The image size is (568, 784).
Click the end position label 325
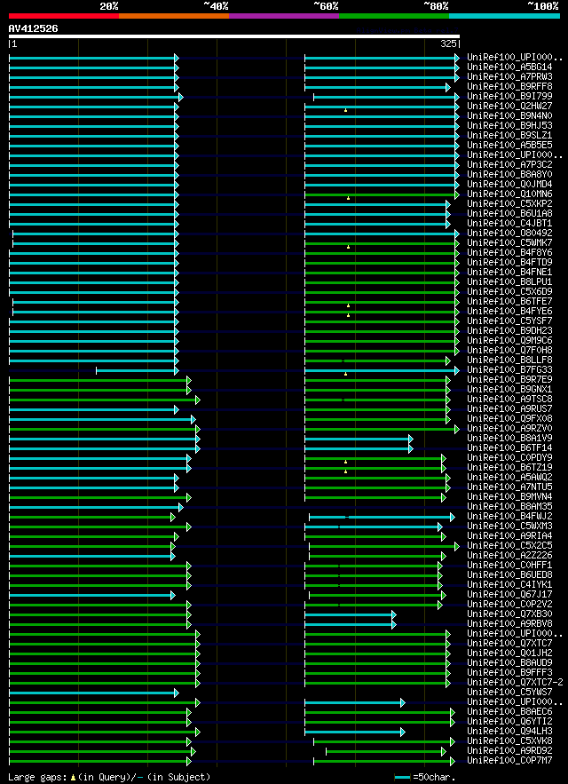pos(447,44)
